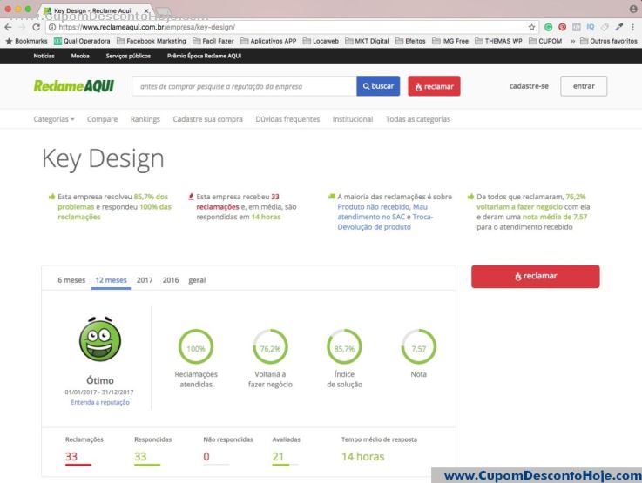The width and height of the screenshot is (642, 483).
Task: Open Prêmio Época Reclame AQUI link
Action: coord(205,56)
